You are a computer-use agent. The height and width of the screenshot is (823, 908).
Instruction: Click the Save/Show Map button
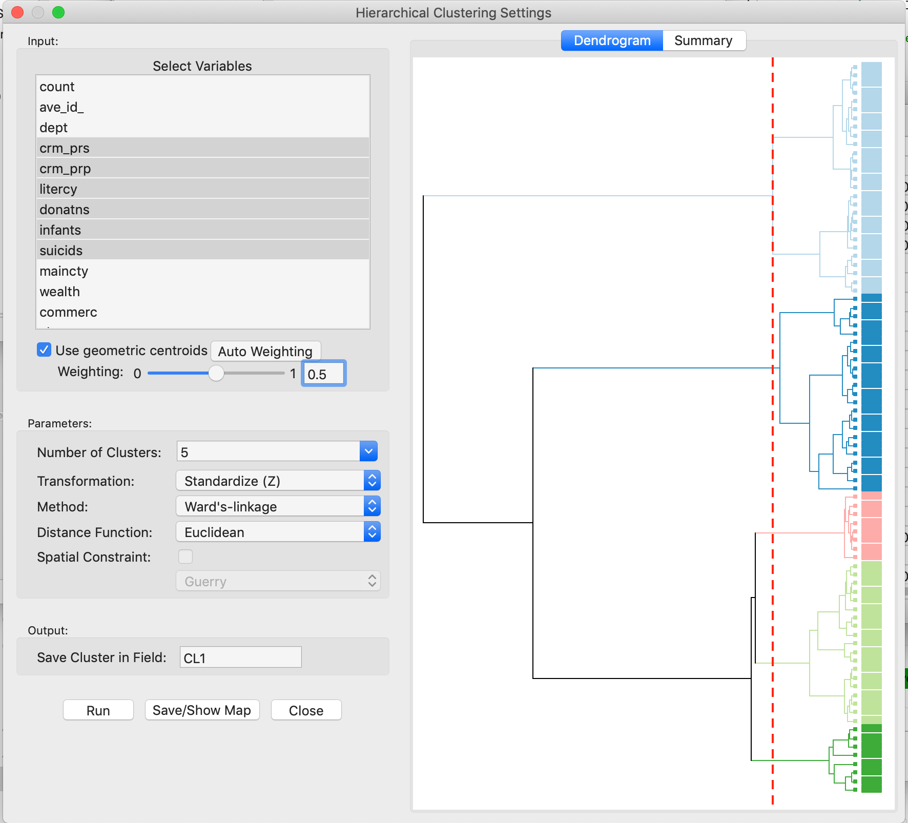coord(202,710)
